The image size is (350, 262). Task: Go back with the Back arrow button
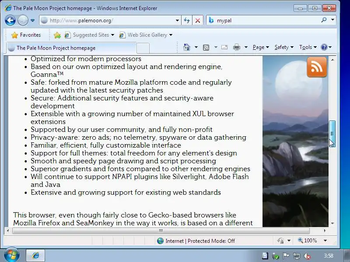point(10,21)
